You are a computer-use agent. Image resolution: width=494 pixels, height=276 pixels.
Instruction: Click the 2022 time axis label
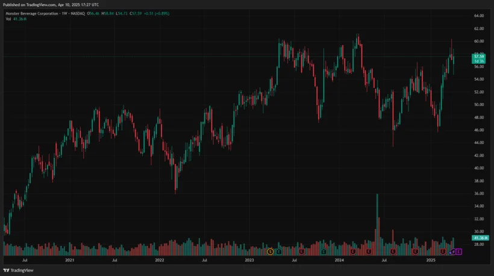coord(160,260)
